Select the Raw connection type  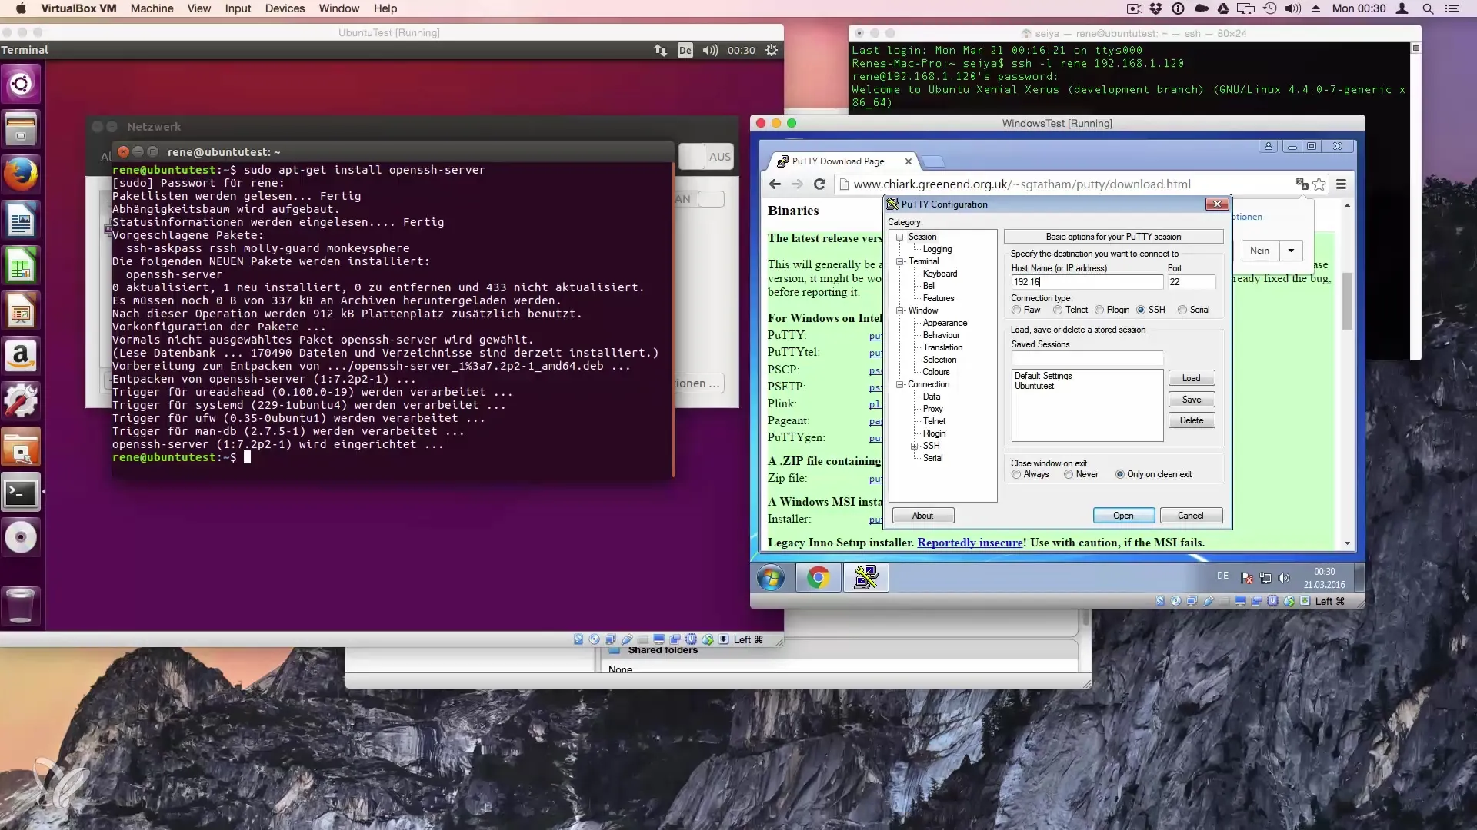[x=1017, y=310]
